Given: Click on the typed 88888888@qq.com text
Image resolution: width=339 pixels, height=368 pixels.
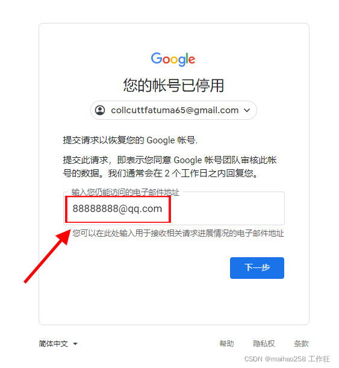Looking at the screenshot, I should click(117, 208).
